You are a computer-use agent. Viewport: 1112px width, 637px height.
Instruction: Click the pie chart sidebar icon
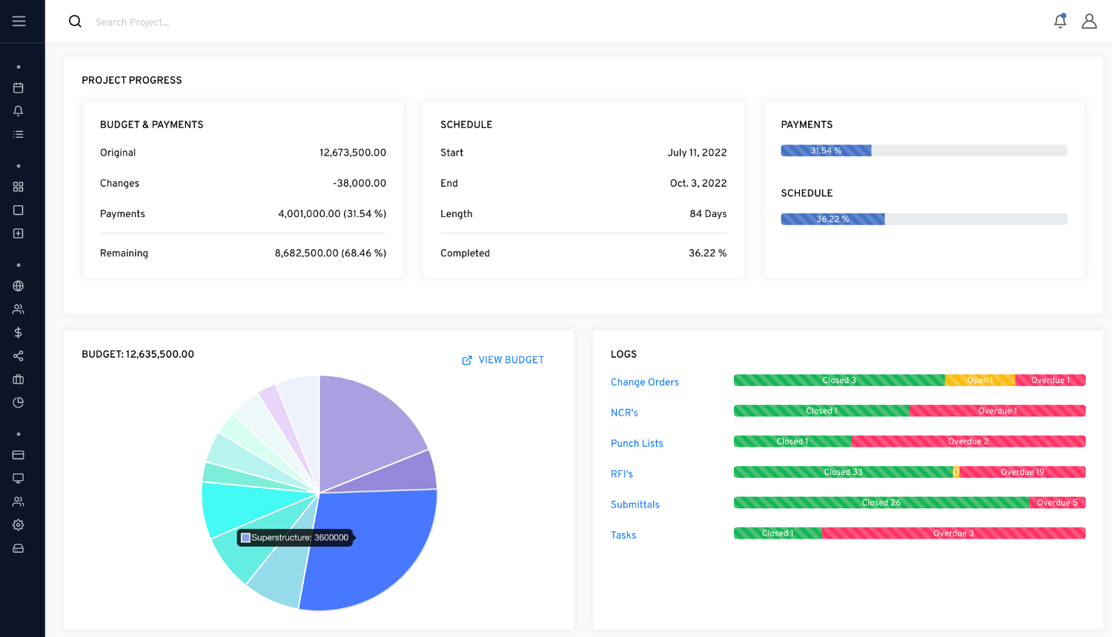click(x=19, y=403)
